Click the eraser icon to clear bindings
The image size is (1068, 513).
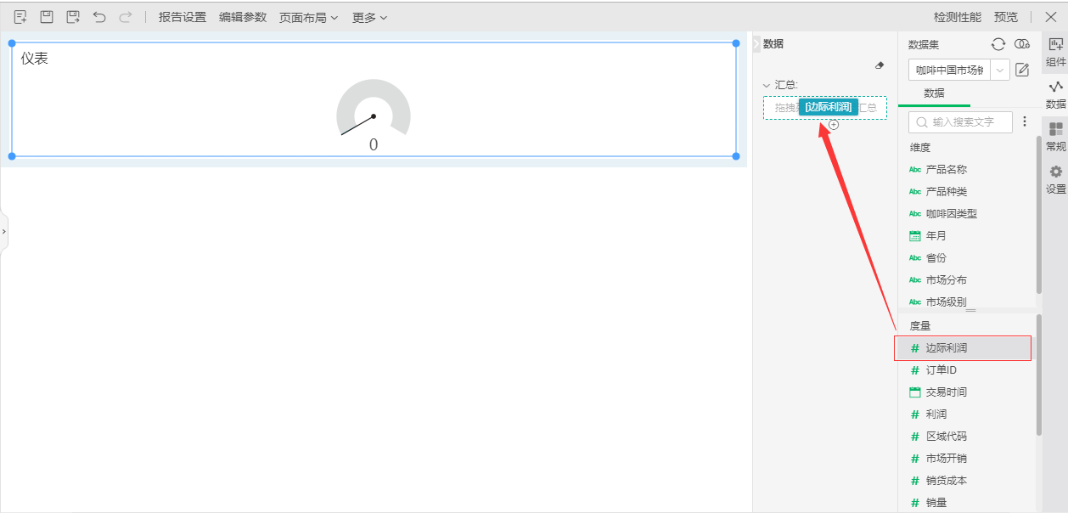point(880,65)
